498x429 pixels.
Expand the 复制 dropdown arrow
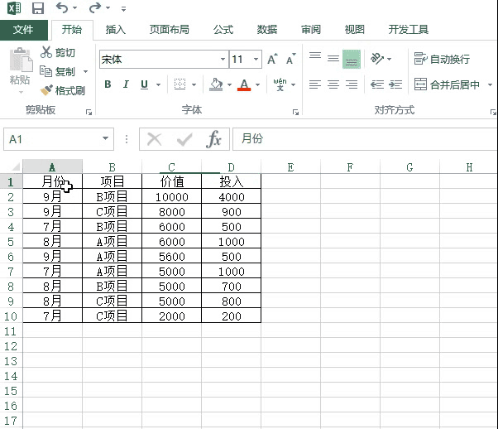(x=85, y=71)
